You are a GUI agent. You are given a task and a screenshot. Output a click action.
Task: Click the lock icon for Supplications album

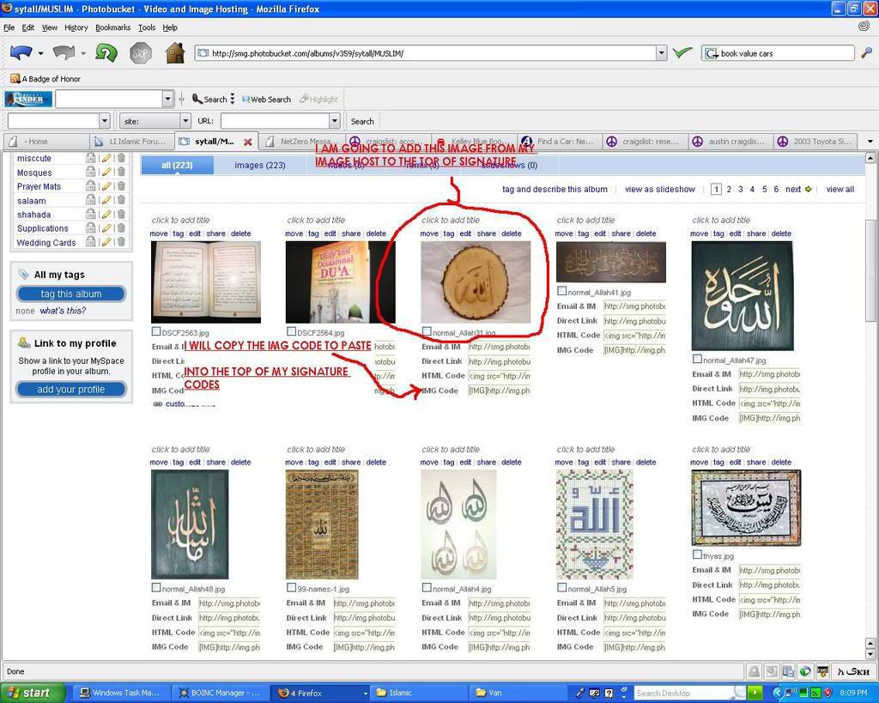coord(90,228)
